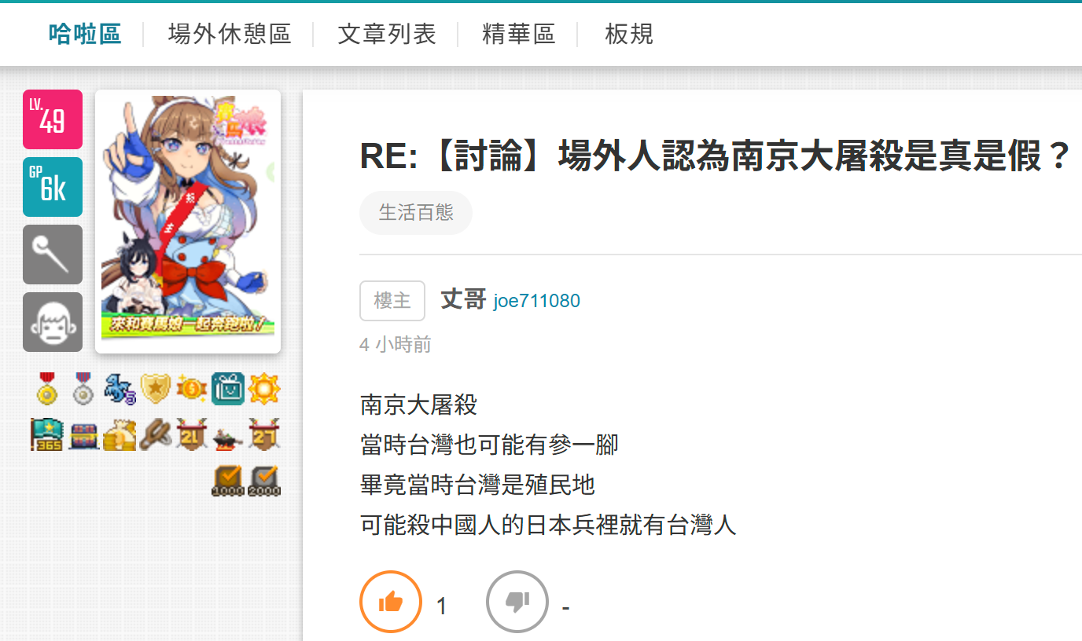Click the 生活百態 category tag
1082x641 pixels.
click(x=416, y=213)
